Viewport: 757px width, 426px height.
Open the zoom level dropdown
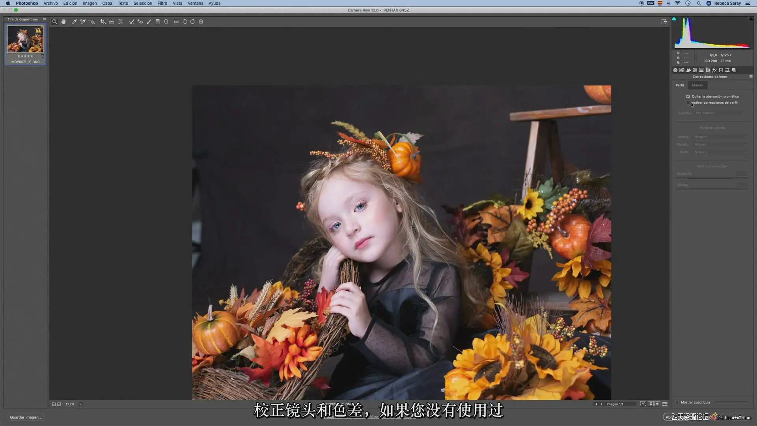point(80,404)
